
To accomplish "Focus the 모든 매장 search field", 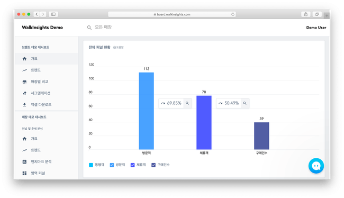I will [x=103, y=27].
